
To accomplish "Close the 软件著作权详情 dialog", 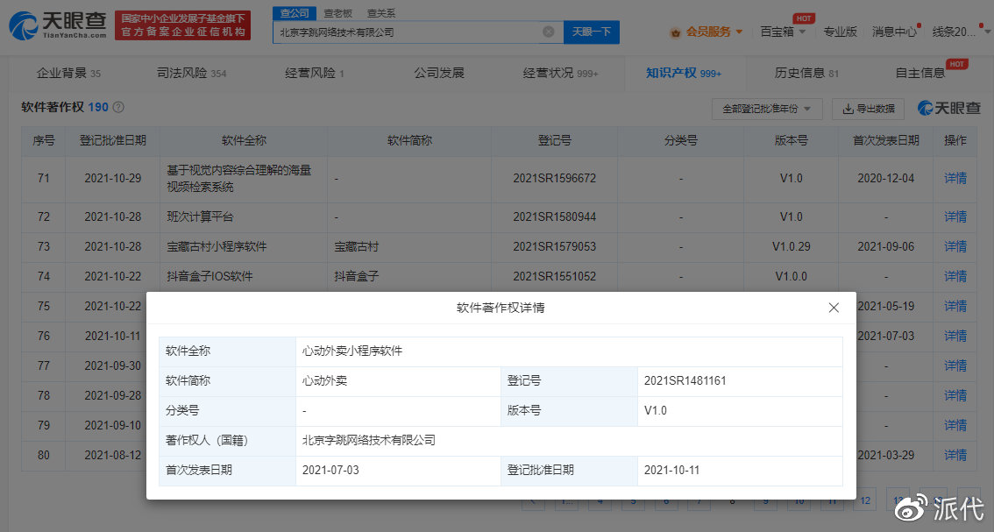I will pyautogui.click(x=834, y=308).
